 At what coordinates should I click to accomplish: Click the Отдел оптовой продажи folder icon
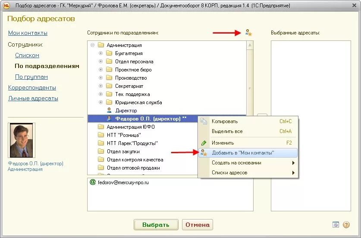(x=101, y=167)
